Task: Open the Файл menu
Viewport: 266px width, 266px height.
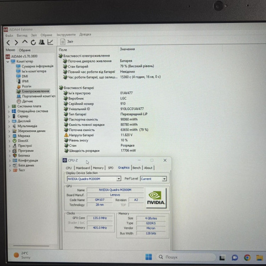Action: 9,35
